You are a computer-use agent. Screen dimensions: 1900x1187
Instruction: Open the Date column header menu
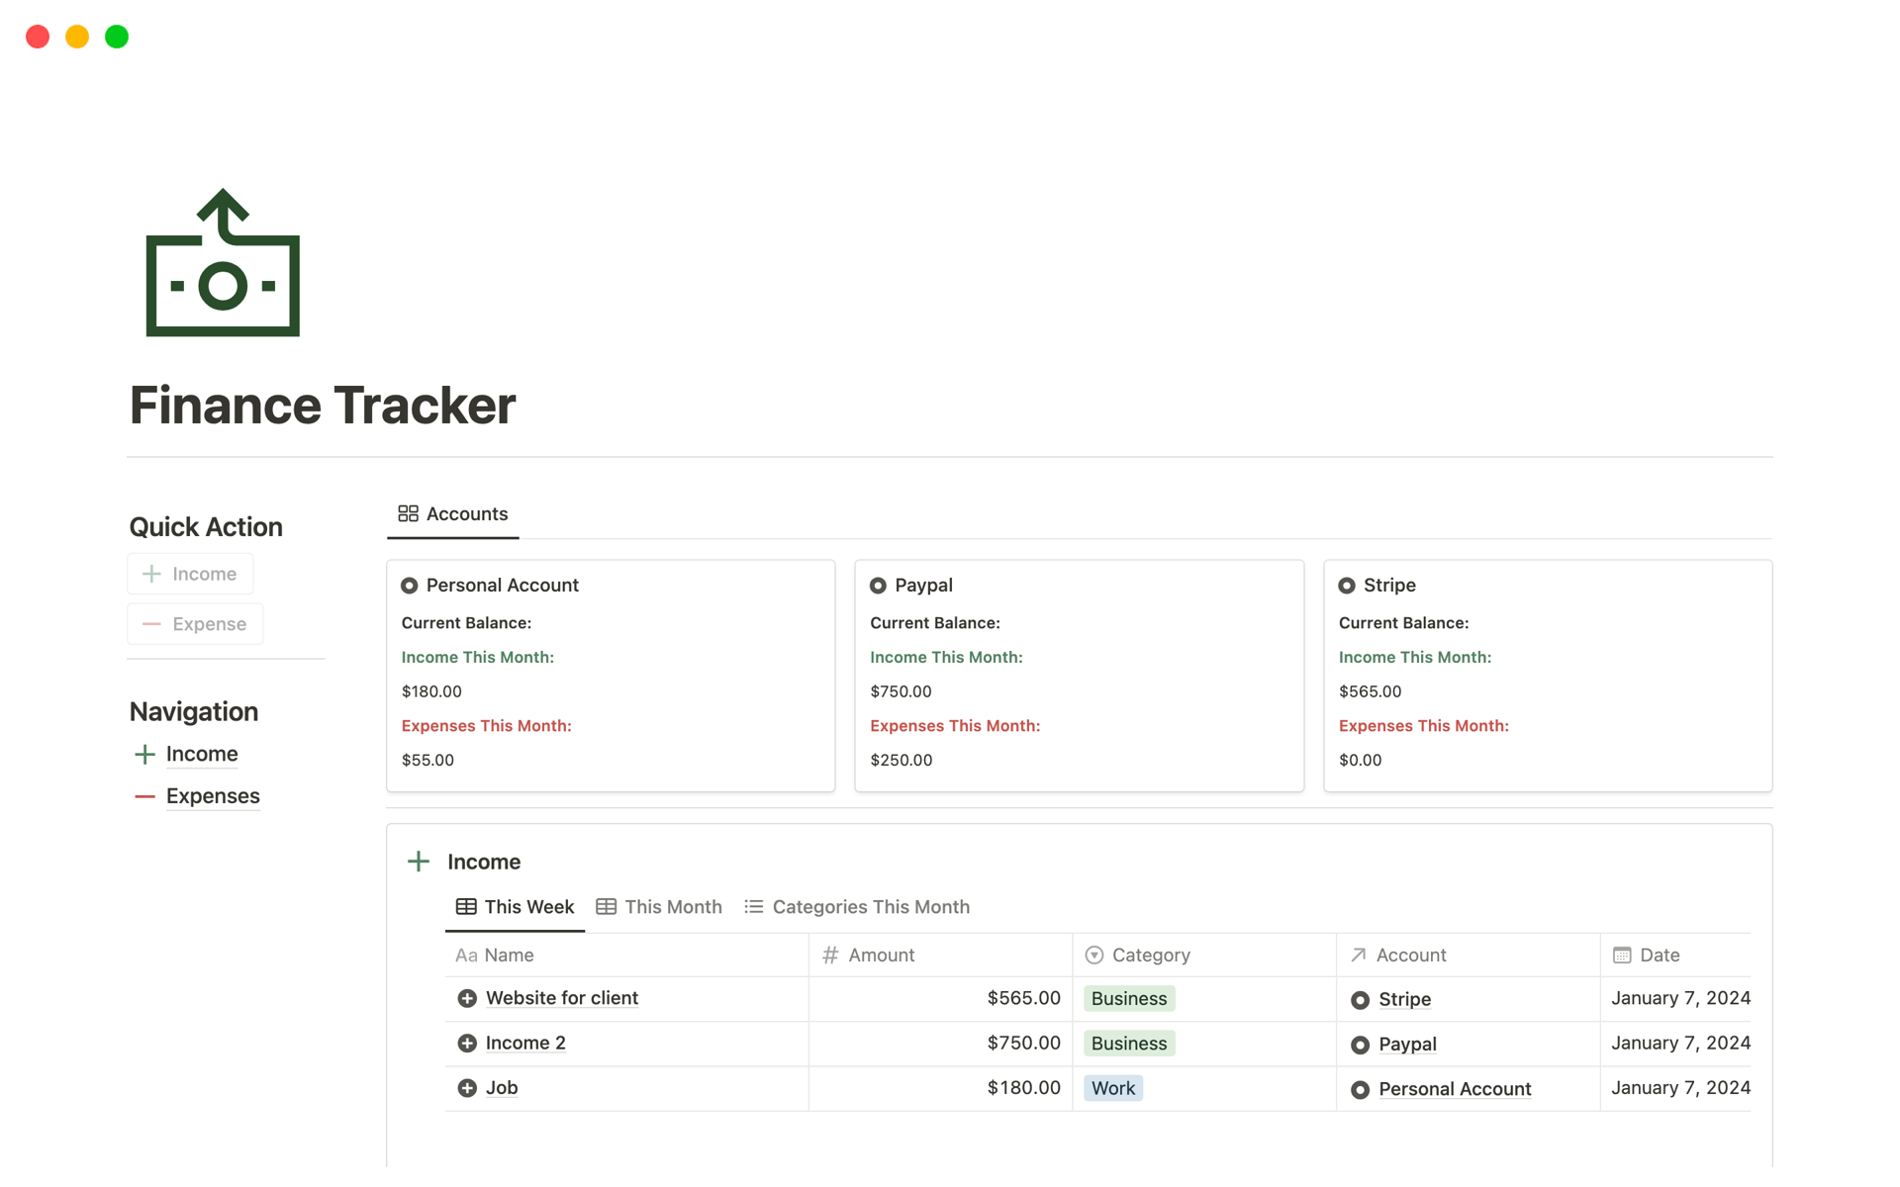pos(1659,955)
